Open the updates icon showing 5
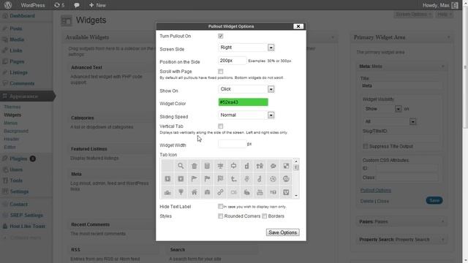The height and width of the screenshot is (263, 468). 59,5
